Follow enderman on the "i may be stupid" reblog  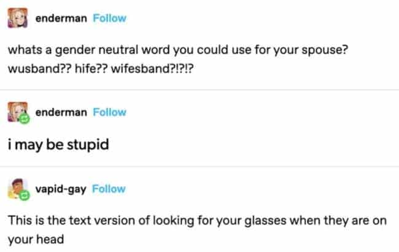click(109, 112)
